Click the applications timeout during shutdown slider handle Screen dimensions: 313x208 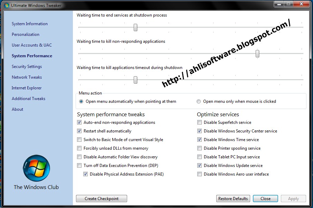pyautogui.click(x=135, y=80)
